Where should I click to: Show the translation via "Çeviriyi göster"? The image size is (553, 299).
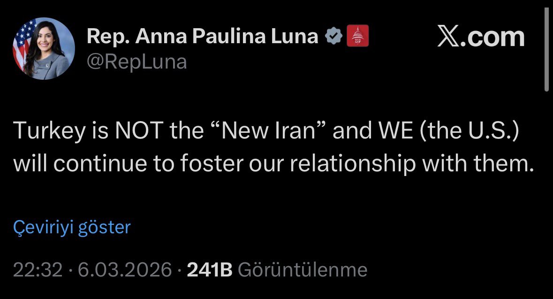coord(72,227)
